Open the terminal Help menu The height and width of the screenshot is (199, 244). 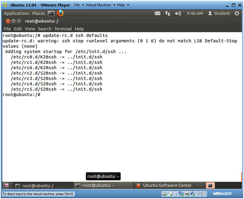(79, 29)
